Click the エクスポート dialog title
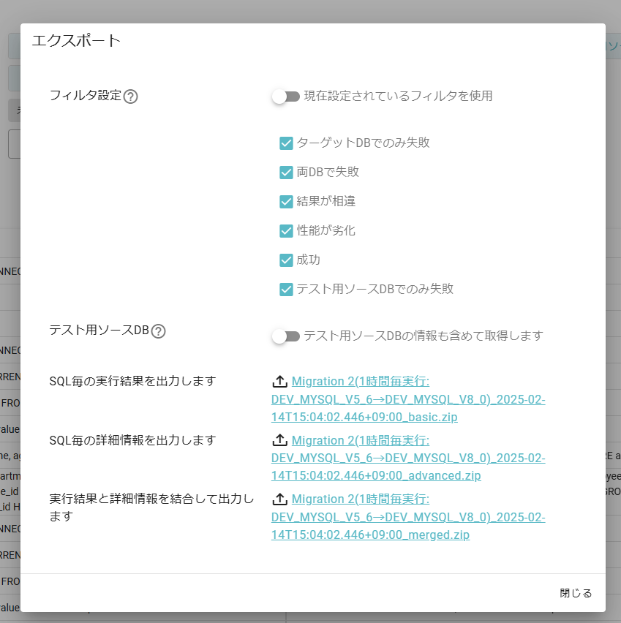621x623 pixels. tap(76, 40)
